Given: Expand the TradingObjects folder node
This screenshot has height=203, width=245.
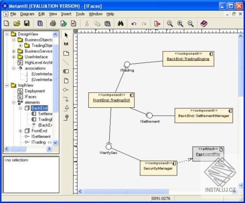Looking at the screenshot, I should [x=21, y=46].
